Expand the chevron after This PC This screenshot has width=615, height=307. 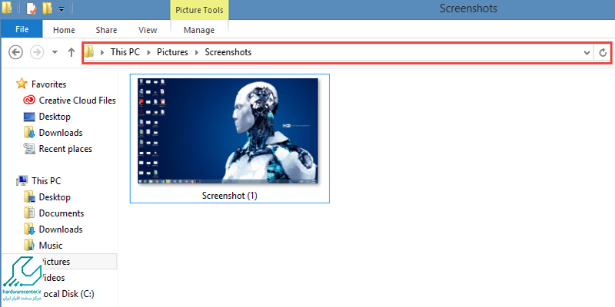click(149, 52)
